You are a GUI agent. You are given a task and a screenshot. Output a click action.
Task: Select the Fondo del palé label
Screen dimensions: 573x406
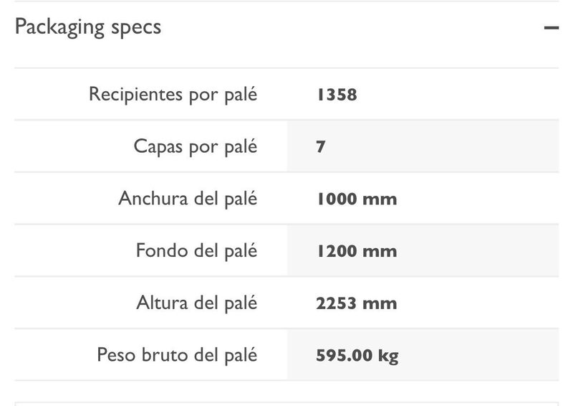(x=196, y=251)
